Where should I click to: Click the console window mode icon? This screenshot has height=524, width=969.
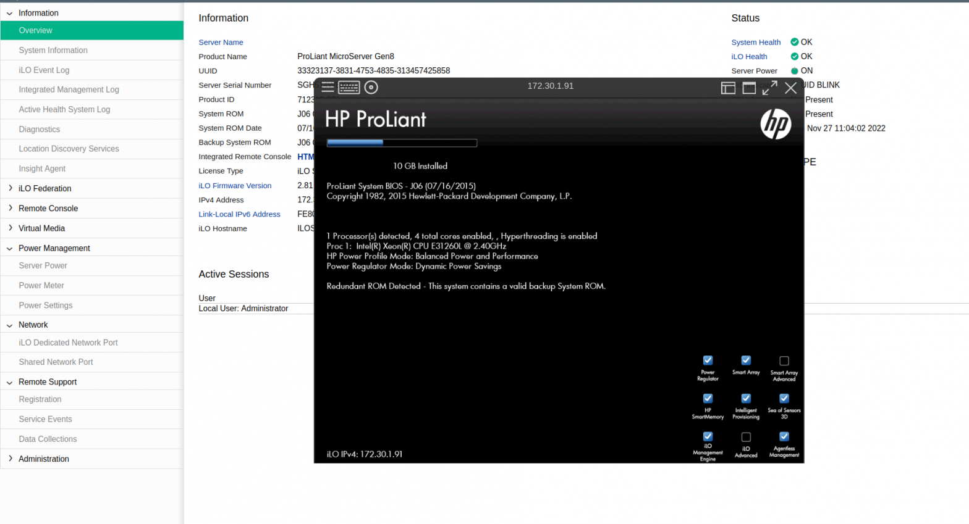coord(749,88)
